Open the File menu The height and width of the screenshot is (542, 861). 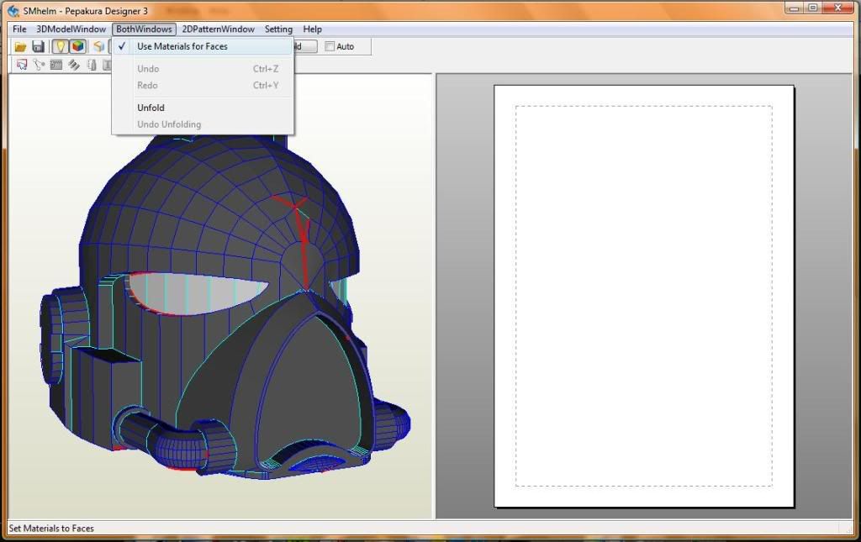point(19,29)
